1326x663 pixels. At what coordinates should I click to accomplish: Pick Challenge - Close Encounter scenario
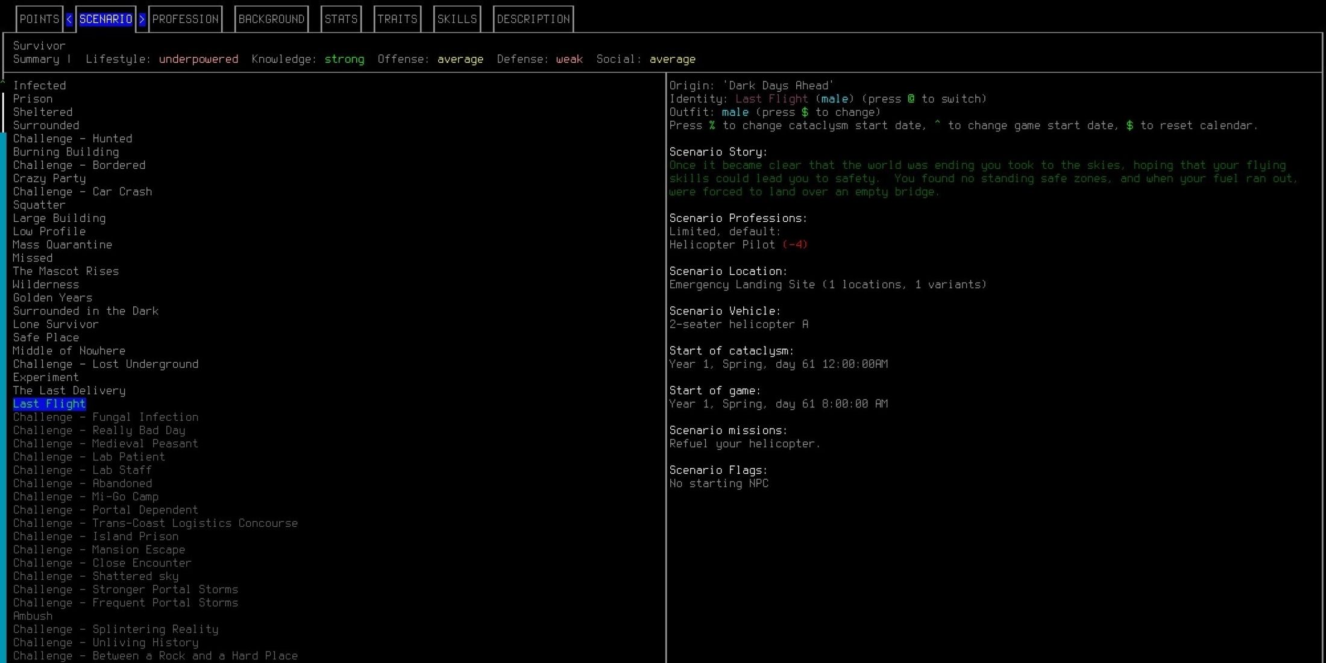pyautogui.click(x=102, y=563)
